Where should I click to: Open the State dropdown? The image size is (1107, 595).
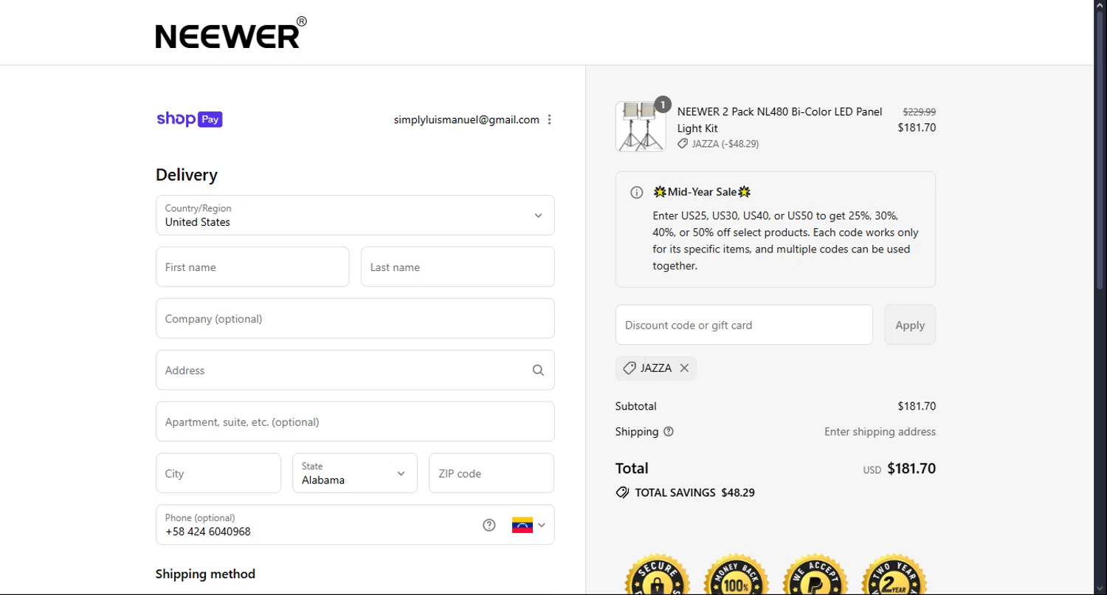point(355,473)
